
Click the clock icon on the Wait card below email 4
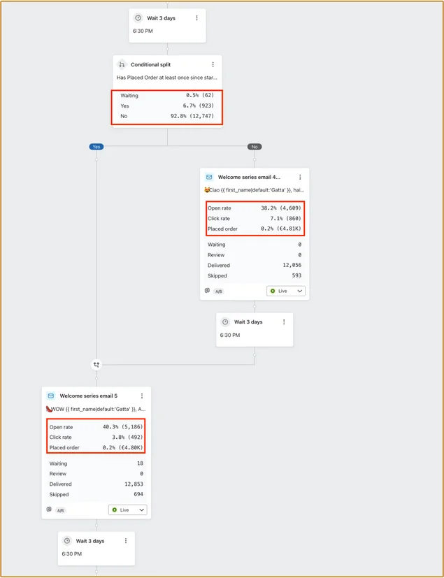(x=225, y=321)
